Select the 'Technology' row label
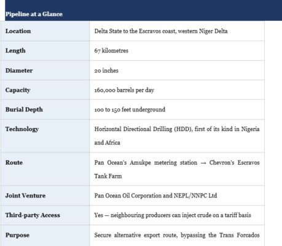Image resolution: width=282 pixels, height=246 pixels. (x=22, y=129)
